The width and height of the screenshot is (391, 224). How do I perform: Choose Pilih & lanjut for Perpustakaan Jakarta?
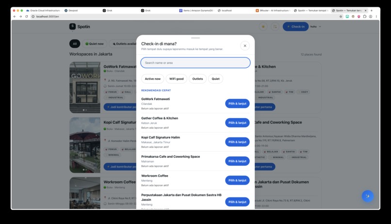coord(237,202)
